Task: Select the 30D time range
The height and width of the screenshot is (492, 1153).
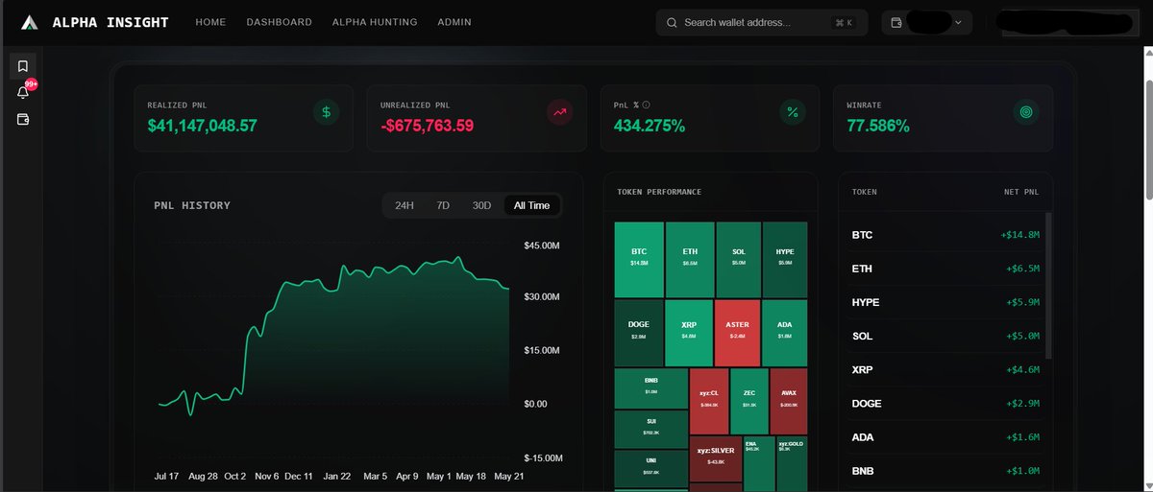Action: pyautogui.click(x=481, y=205)
